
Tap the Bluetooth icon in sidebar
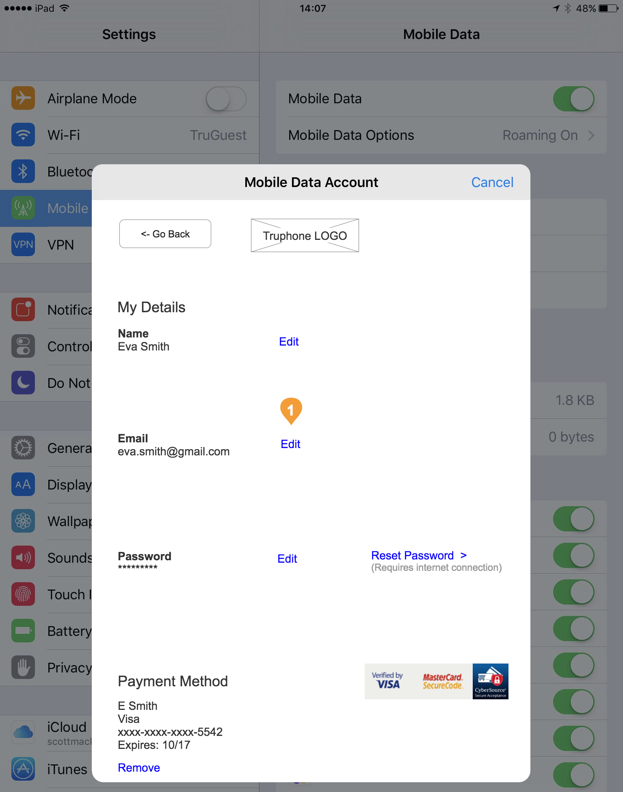click(23, 172)
